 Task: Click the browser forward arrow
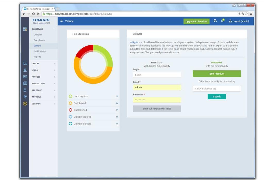[29, 14]
